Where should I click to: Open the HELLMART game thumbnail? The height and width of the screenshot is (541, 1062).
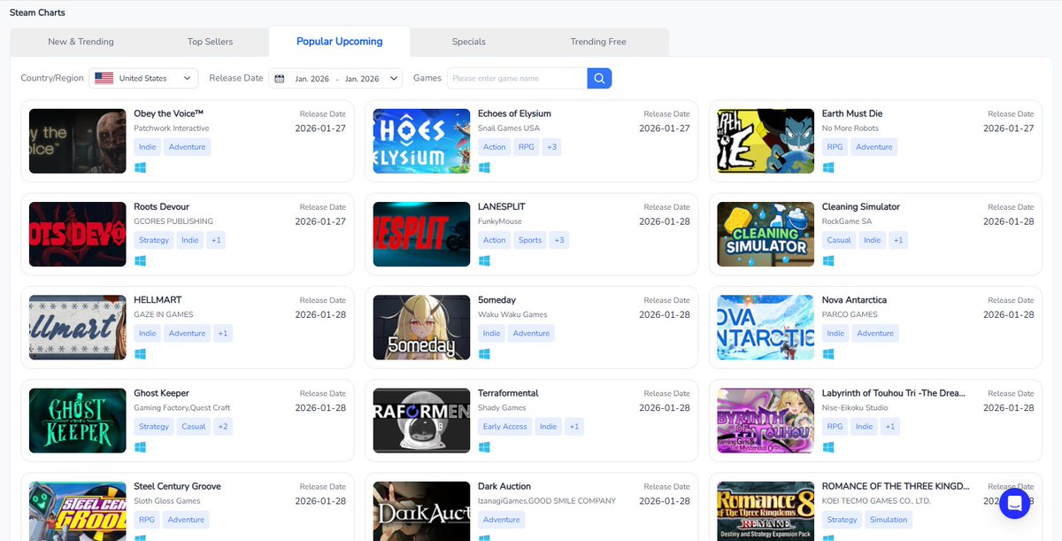click(78, 328)
